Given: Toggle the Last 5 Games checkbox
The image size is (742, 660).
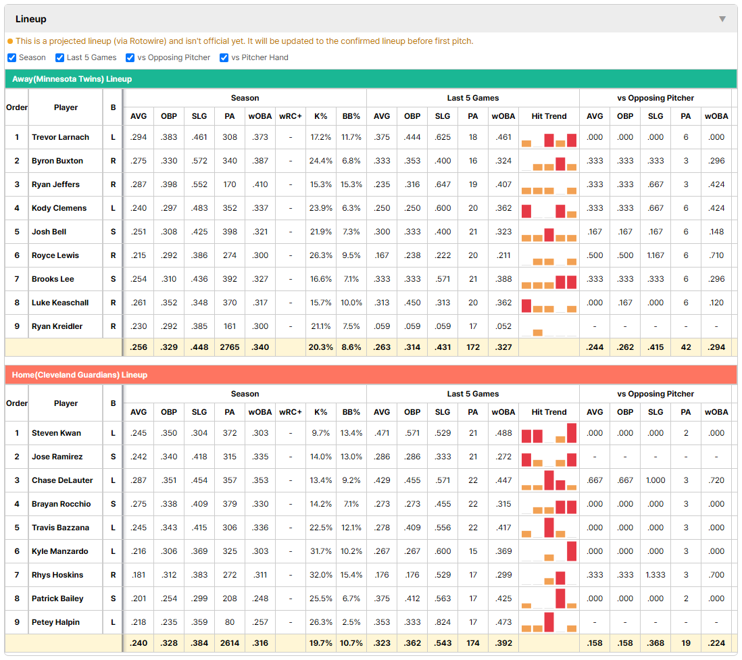Looking at the screenshot, I should [x=59, y=57].
